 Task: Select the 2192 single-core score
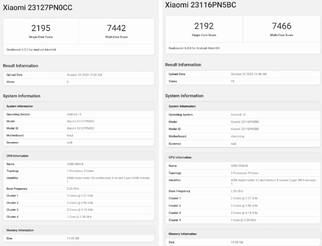click(x=204, y=26)
